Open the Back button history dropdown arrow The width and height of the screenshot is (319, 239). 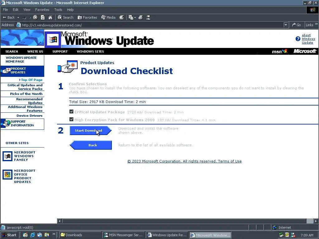tap(18, 18)
